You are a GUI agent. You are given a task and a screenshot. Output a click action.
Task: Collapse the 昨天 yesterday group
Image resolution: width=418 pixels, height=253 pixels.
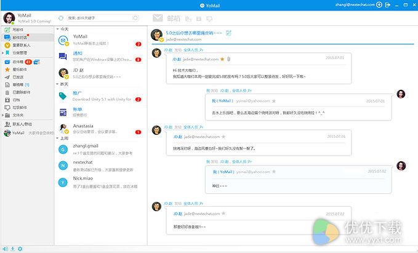(x=57, y=84)
